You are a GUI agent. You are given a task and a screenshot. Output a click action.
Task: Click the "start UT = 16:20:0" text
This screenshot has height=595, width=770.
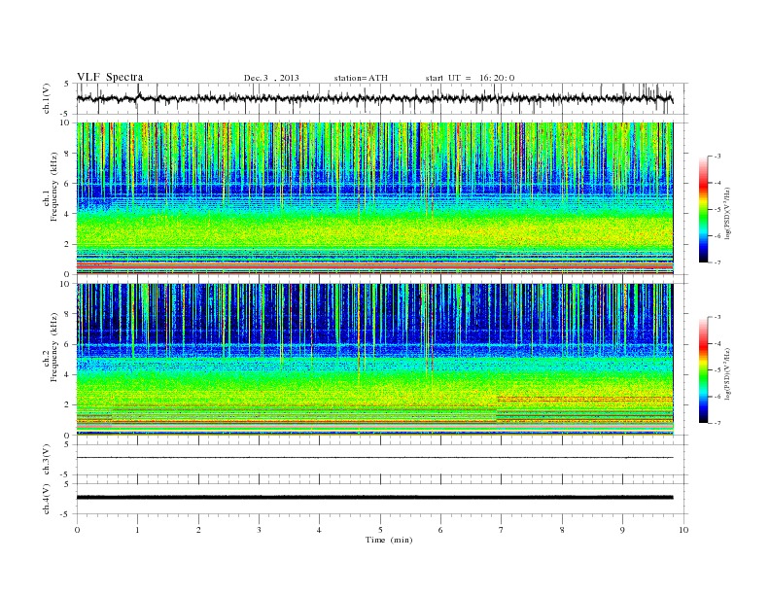(x=470, y=78)
